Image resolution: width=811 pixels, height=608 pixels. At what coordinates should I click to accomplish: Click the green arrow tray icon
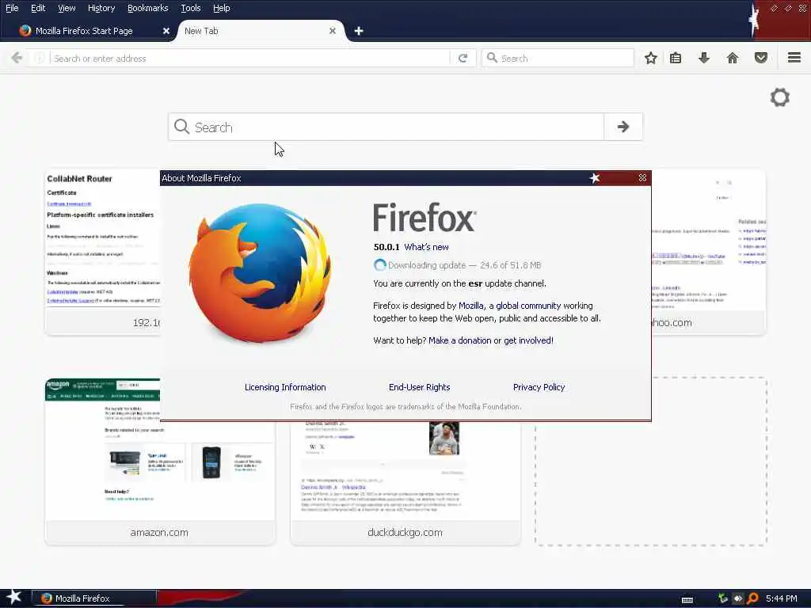pos(723,598)
